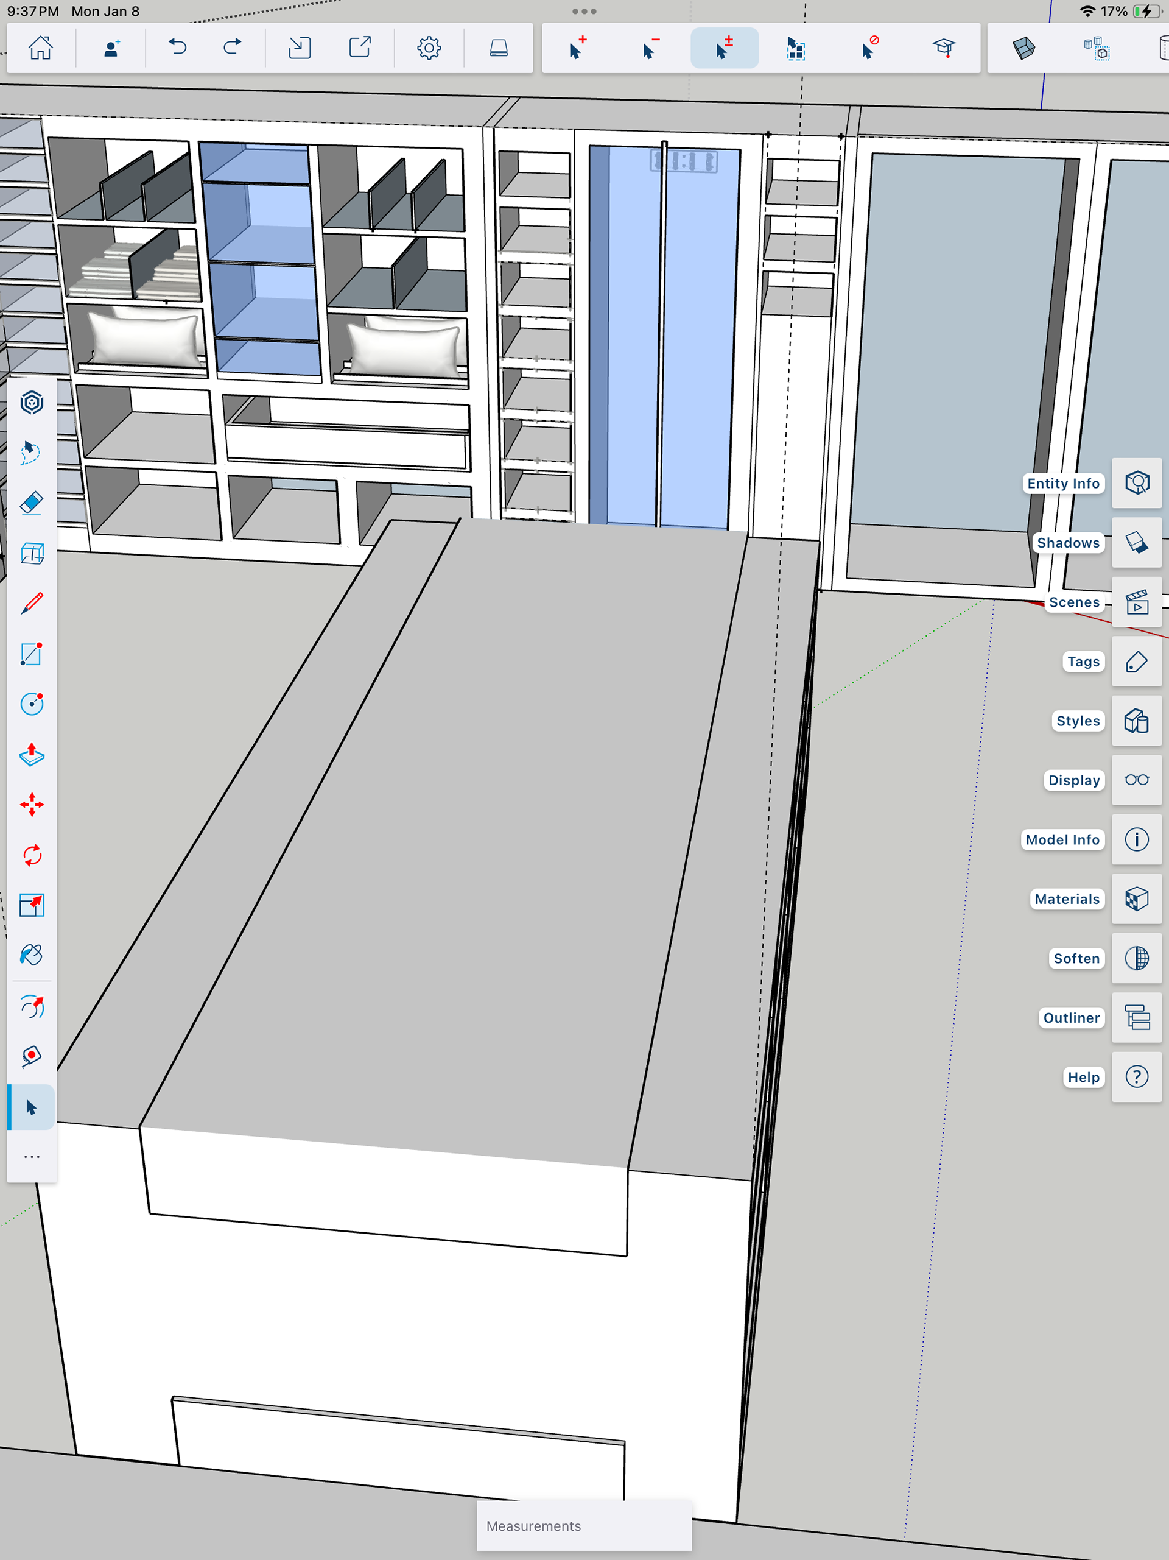Select the Push/Pull tool

point(32,755)
